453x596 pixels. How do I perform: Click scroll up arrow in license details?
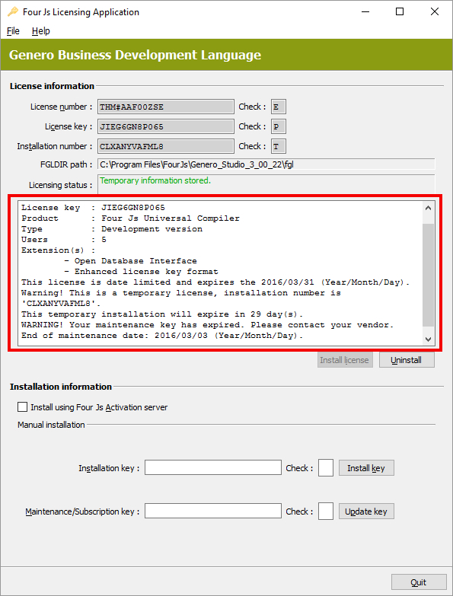(429, 208)
